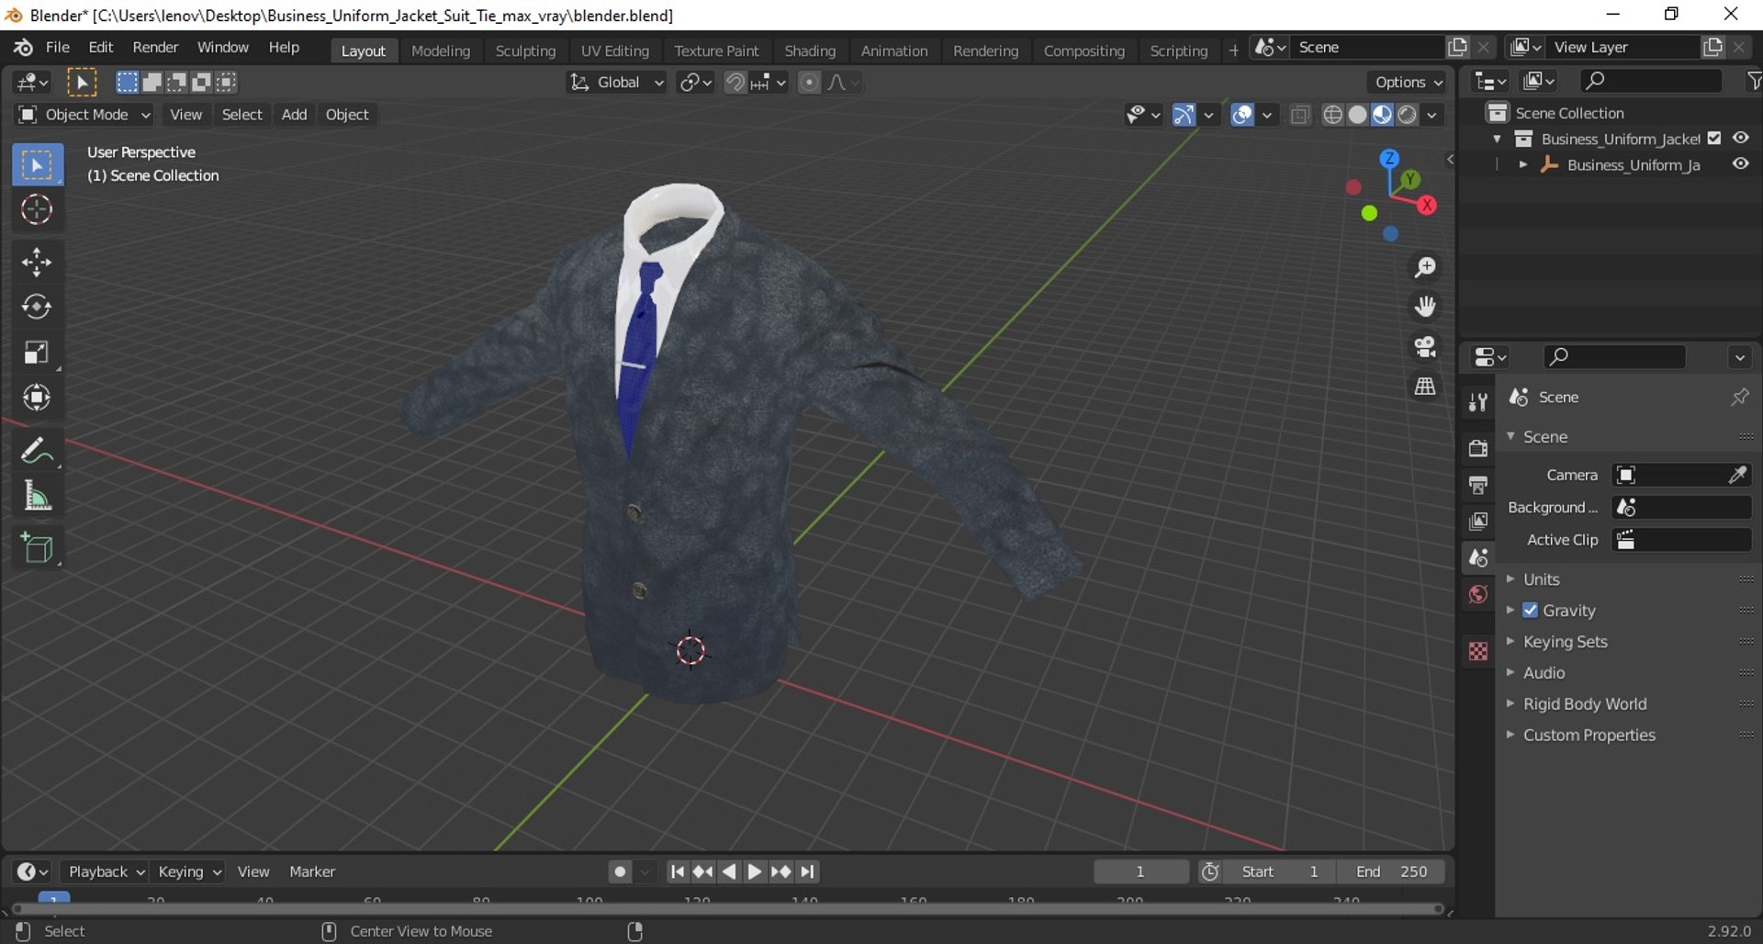Click the current frame number field
Viewport: 1763px width, 944px height.
[x=1140, y=871]
